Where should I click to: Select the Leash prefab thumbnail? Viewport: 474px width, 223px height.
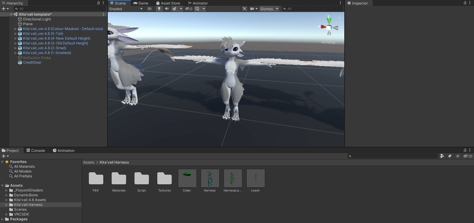255,178
